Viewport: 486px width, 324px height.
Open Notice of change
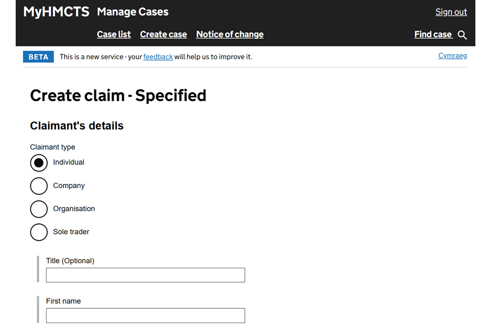[x=229, y=34]
